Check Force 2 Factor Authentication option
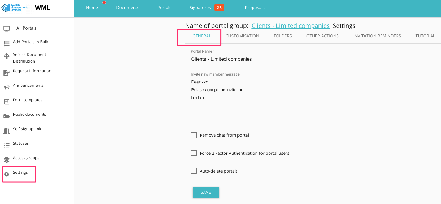This screenshot has height=204, width=441. point(194,153)
